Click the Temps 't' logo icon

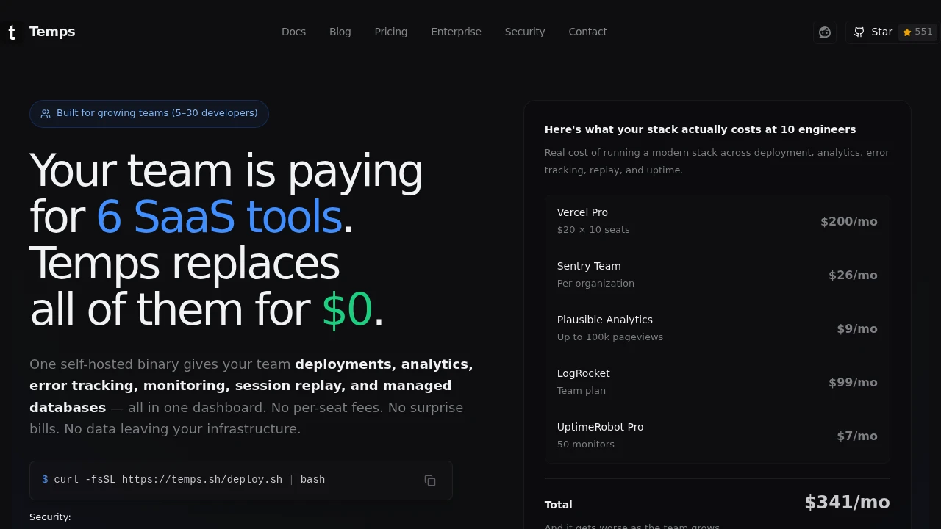(x=11, y=32)
